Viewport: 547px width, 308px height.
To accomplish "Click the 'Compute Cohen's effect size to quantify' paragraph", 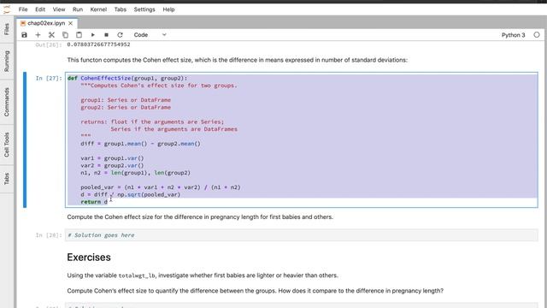I will click(x=255, y=291).
